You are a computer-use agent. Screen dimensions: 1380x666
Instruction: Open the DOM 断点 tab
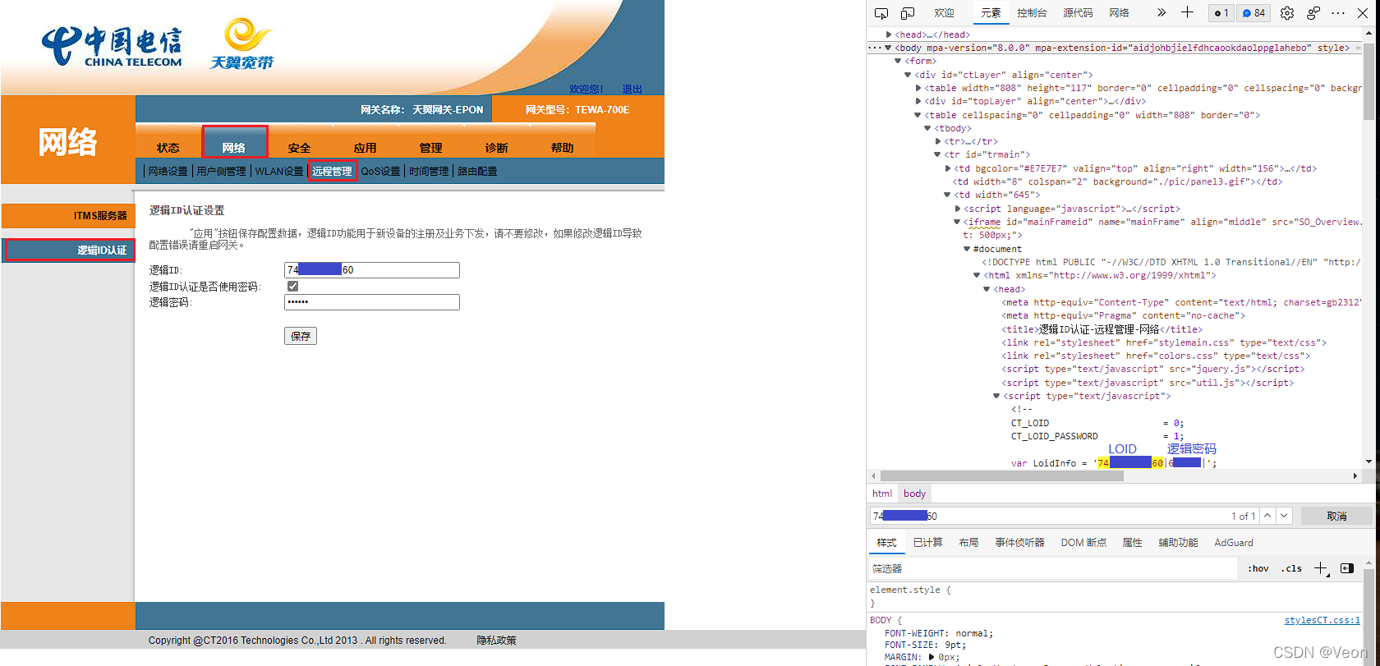coord(1083,543)
